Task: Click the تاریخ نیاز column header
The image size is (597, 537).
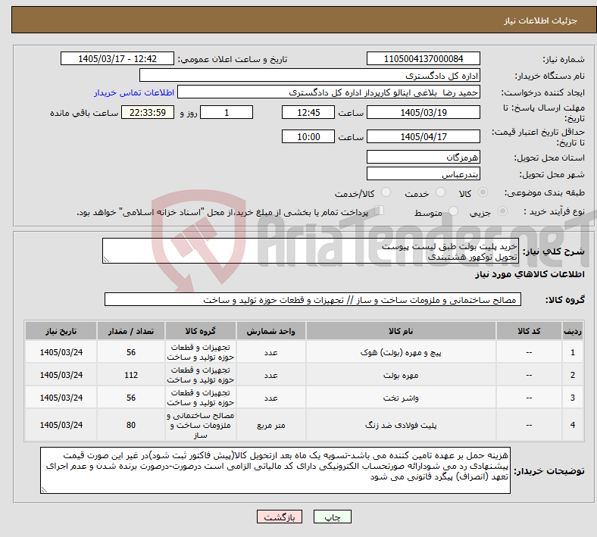Action: click(61, 331)
